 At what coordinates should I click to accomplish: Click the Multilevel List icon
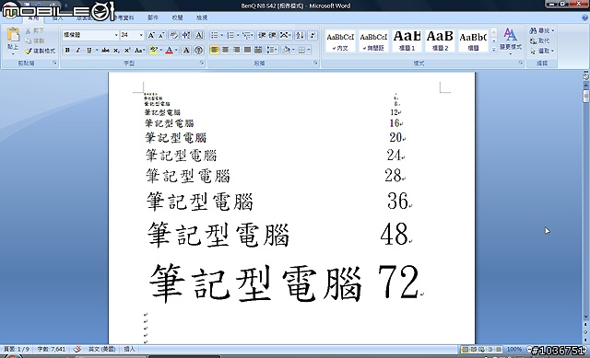(x=246, y=35)
